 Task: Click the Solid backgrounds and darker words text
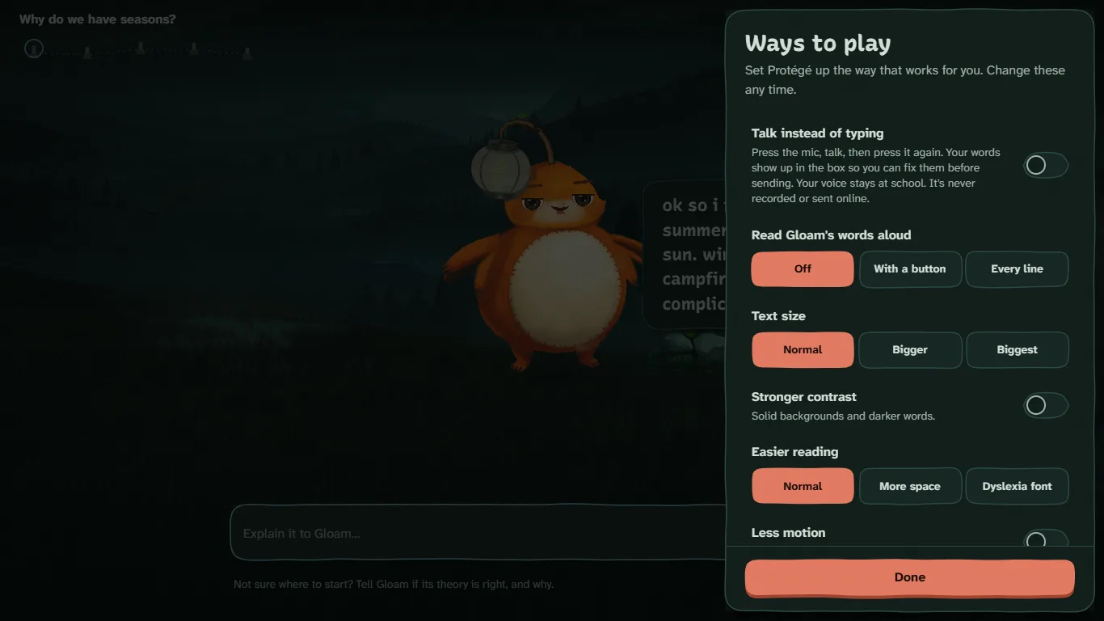pos(843,416)
